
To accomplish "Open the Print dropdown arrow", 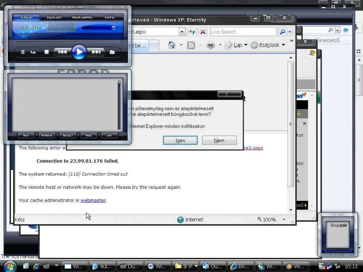I will pos(220,45).
